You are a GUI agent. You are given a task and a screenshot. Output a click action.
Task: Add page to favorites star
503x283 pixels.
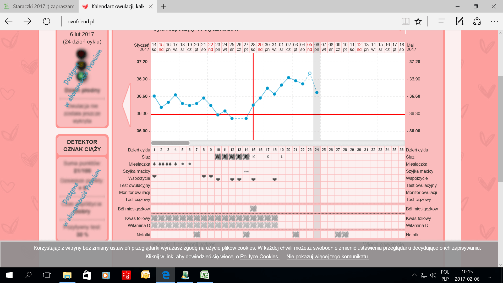tap(418, 21)
